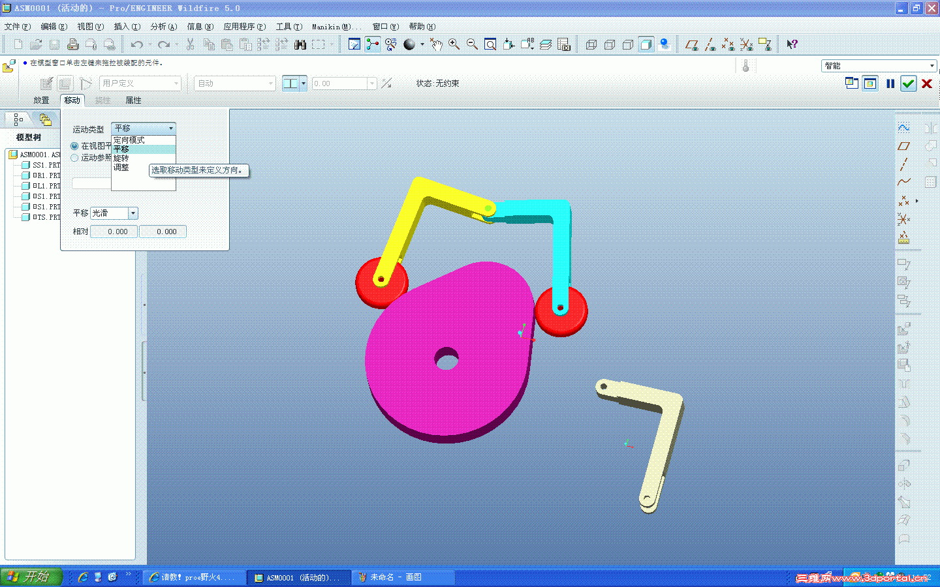Undo the last action

point(136,44)
